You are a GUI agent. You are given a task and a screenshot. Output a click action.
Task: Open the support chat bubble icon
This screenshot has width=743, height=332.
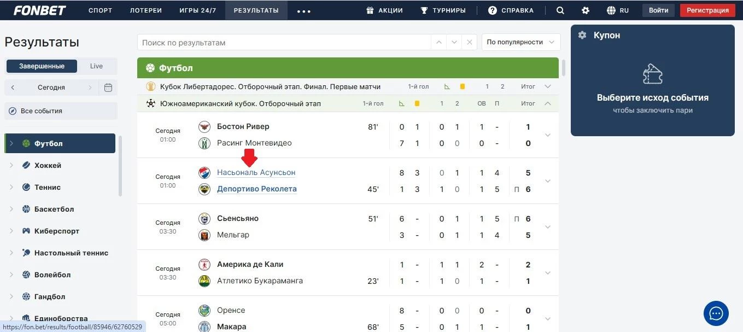716,313
